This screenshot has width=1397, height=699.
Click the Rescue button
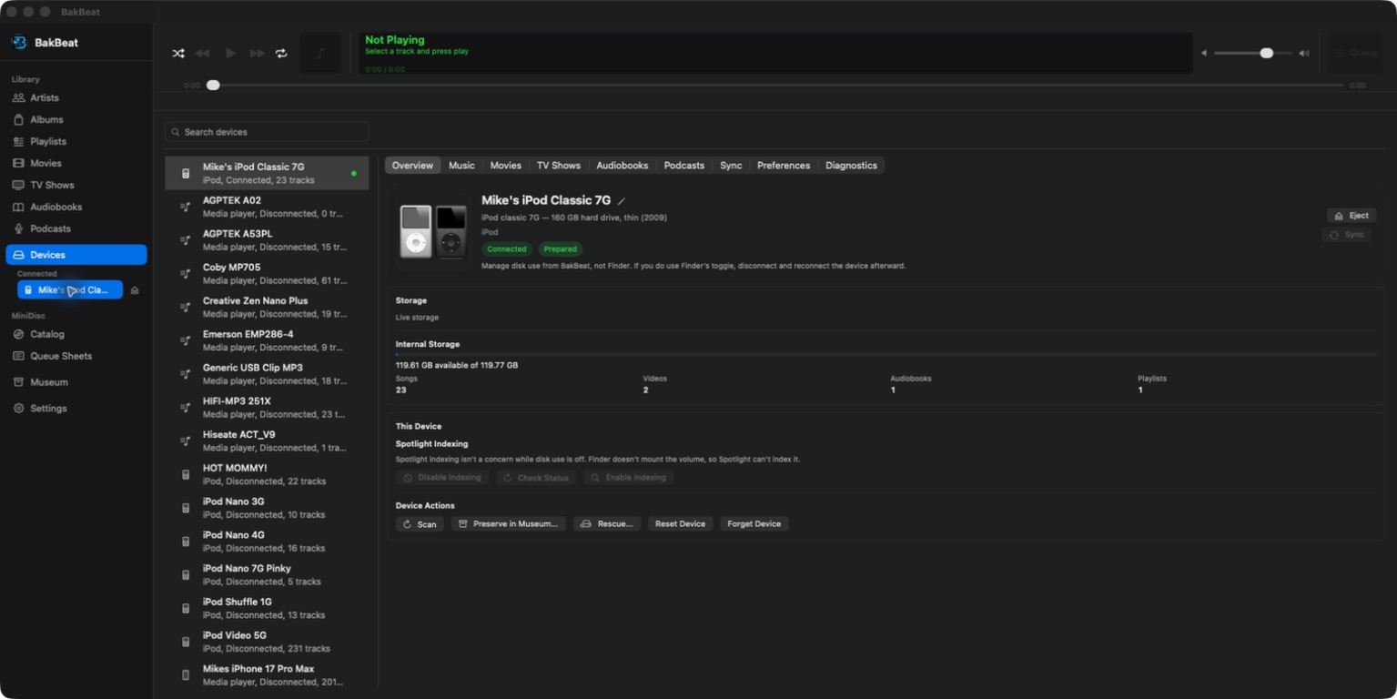[607, 524]
